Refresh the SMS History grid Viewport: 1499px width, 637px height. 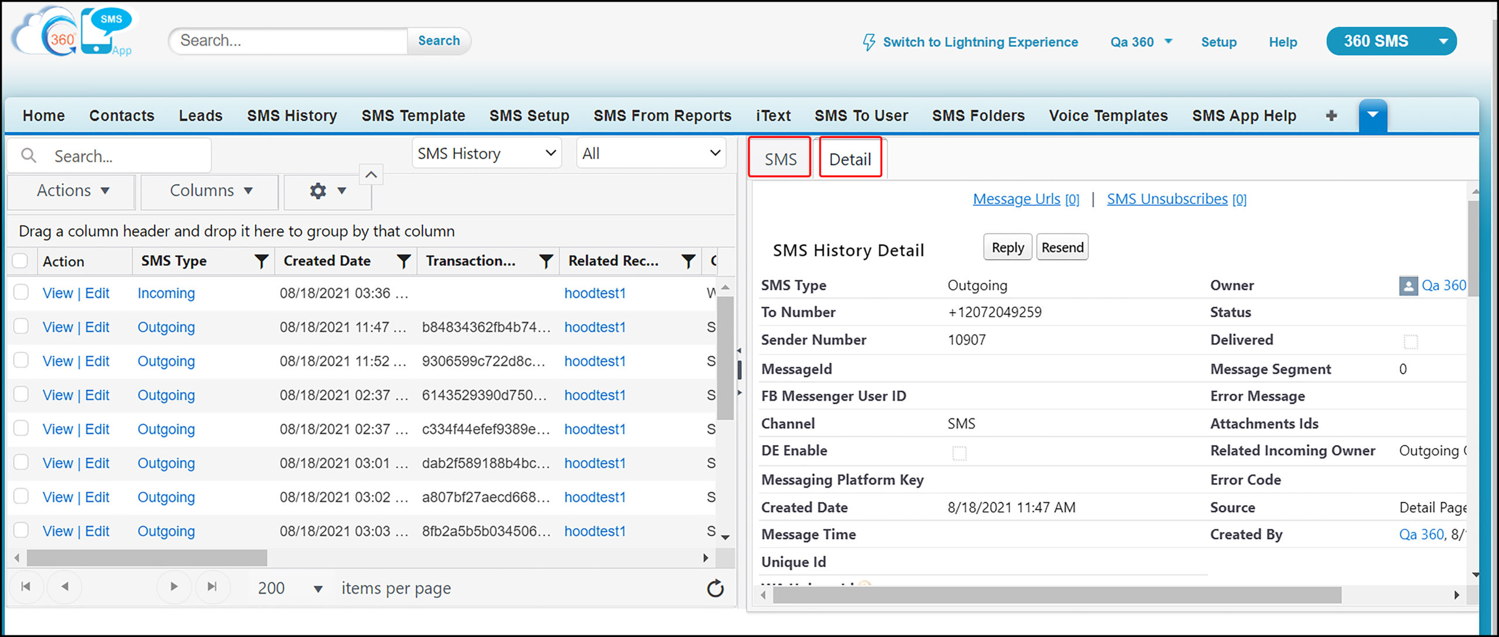pos(716,588)
